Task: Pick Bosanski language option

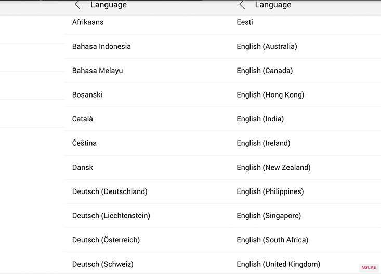Action: pos(87,94)
